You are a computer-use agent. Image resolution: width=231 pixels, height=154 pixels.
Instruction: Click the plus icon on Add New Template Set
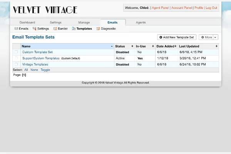click(x=161, y=37)
